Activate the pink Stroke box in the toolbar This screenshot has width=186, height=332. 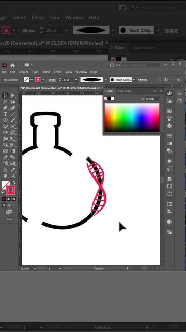tap(10, 190)
